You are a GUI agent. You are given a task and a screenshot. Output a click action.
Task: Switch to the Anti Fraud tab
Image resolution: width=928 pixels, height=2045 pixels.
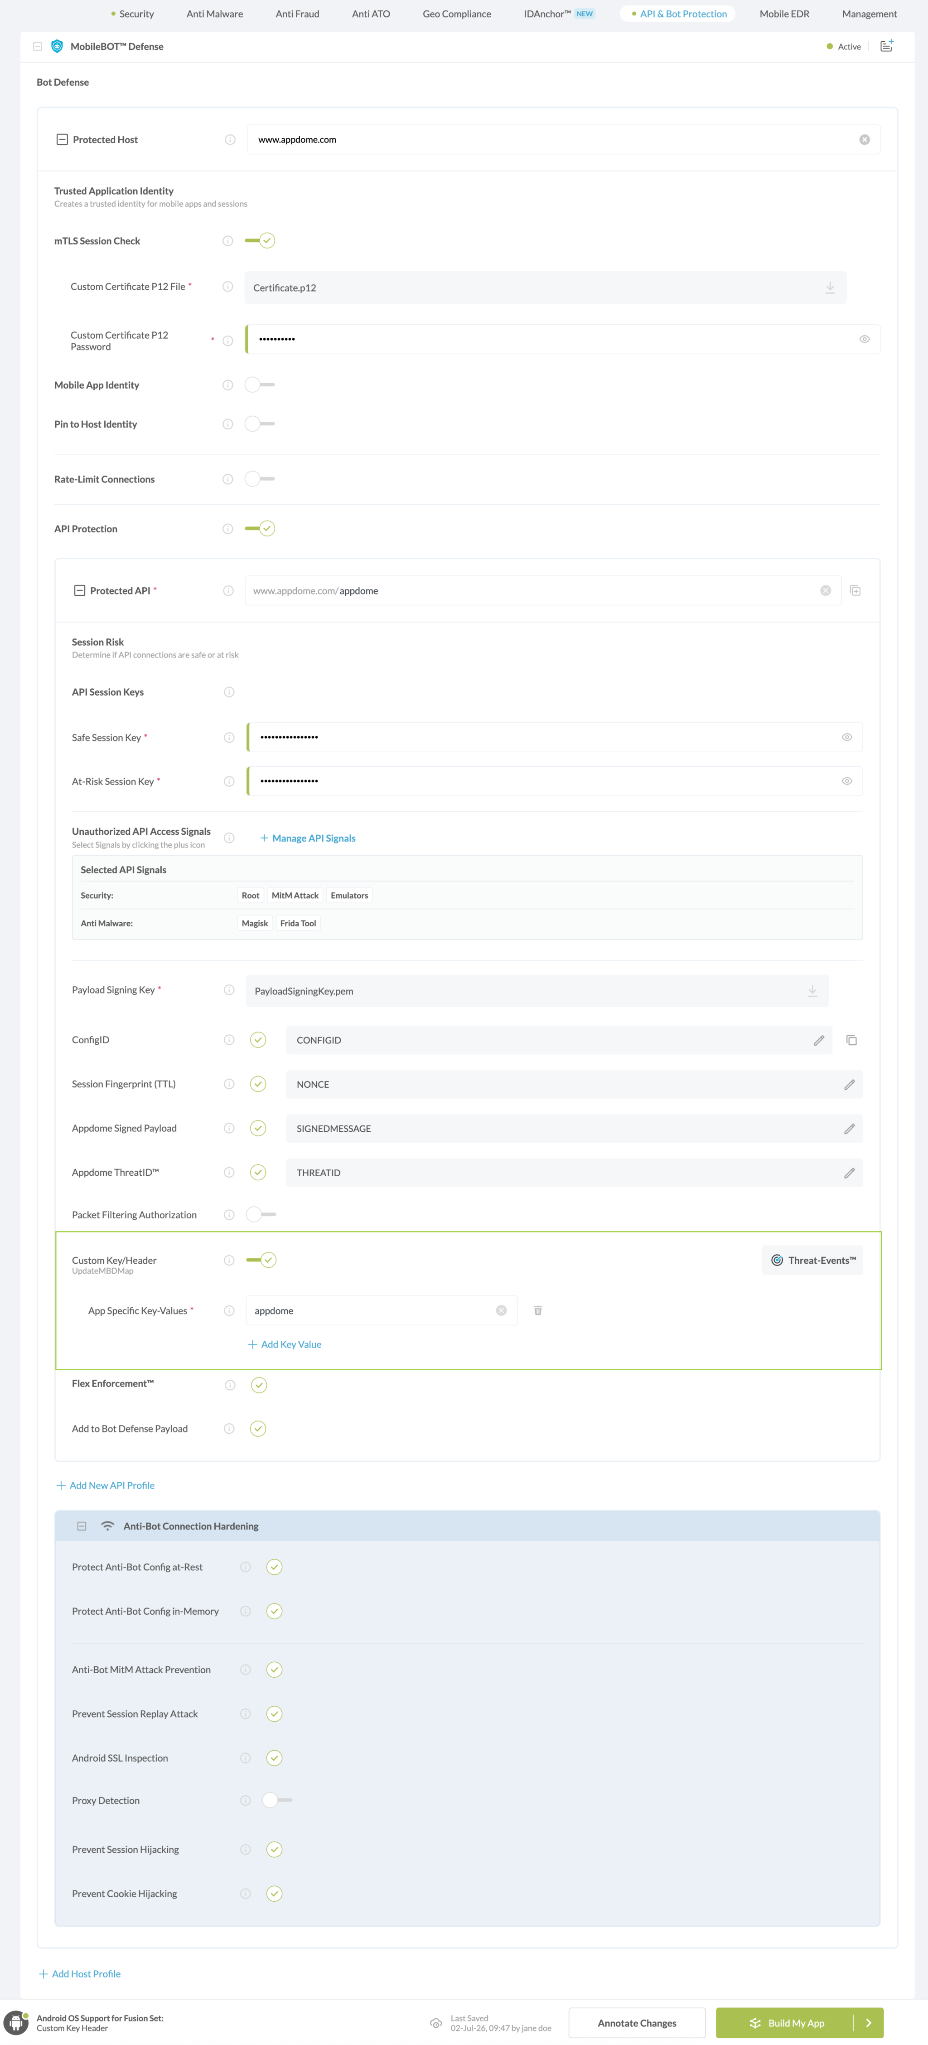[x=297, y=14]
